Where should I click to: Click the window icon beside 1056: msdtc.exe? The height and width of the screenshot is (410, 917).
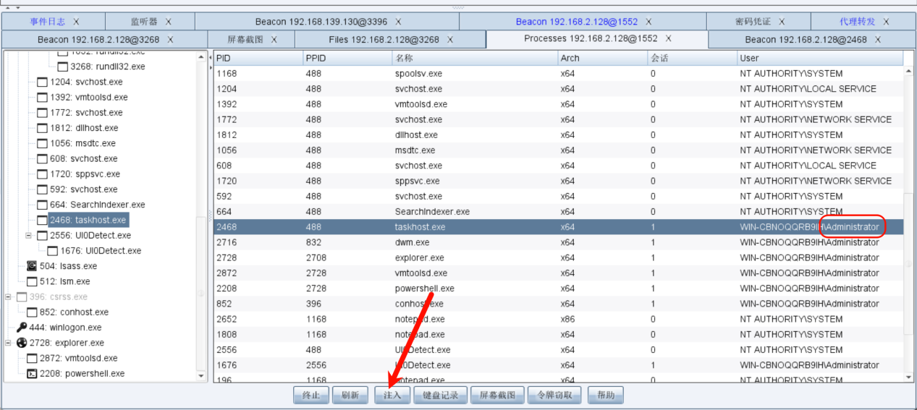tap(42, 143)
